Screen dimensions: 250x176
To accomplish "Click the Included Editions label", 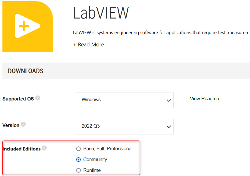I will coord(22,149).
